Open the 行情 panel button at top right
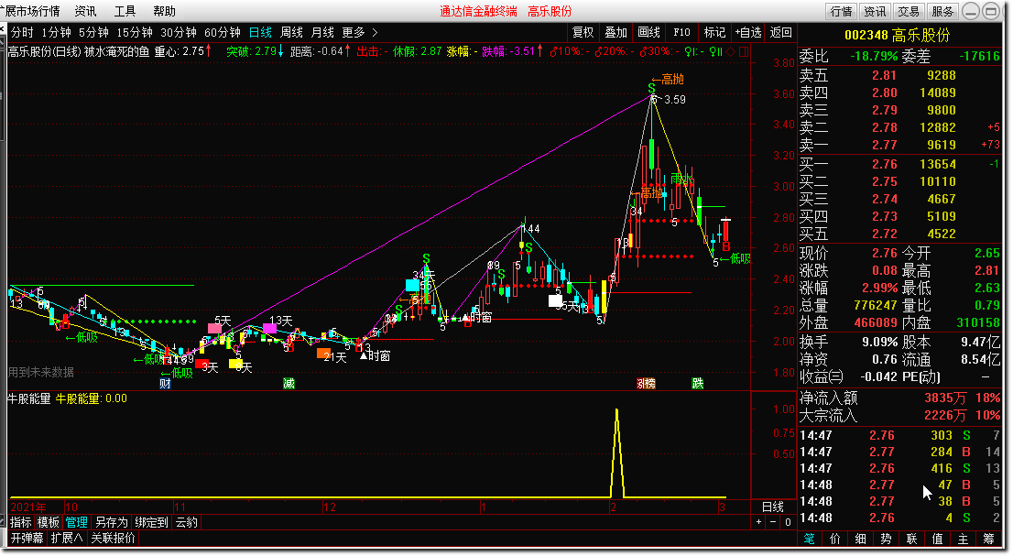 (841, 11)
